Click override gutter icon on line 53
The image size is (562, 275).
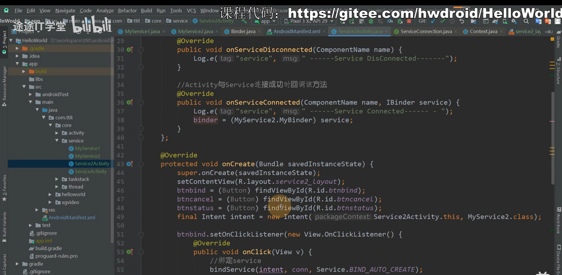(130, 252)
